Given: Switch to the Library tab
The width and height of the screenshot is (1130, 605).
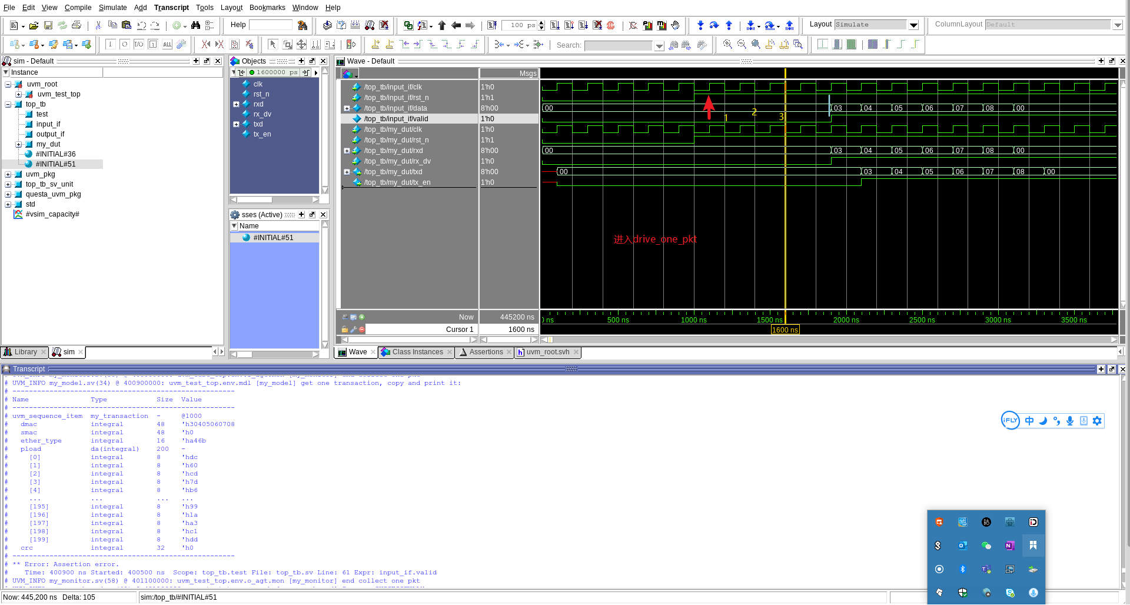Looking at the screenshot, I should click(x=25, y=352).
